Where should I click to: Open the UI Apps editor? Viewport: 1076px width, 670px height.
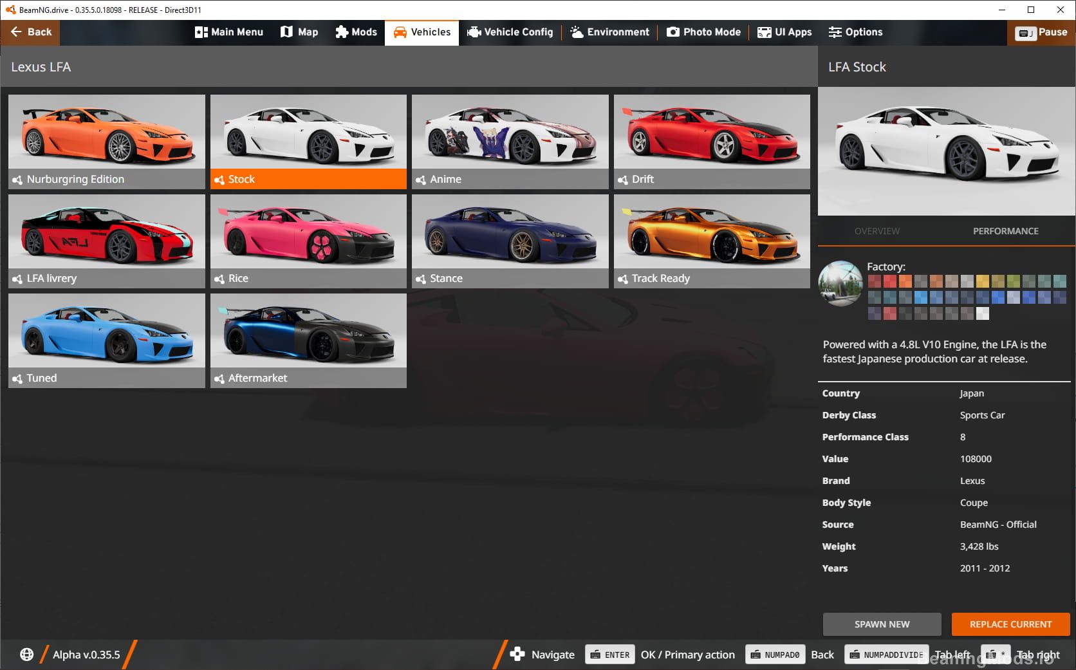point(784,32)
